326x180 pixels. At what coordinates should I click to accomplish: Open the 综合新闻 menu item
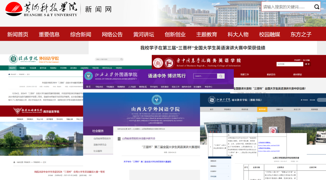point(81,34)
